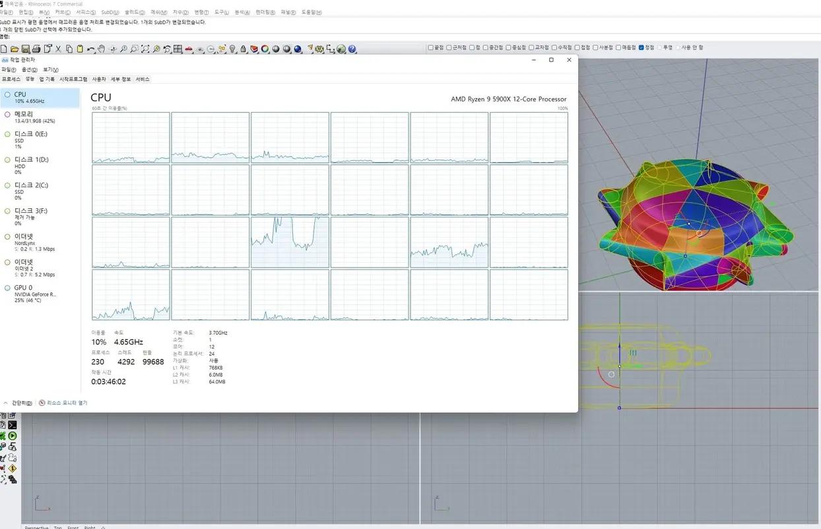Select the Pan view tool in Rhino toolbar
Viewport: 821px width, 529px height.
coord(101,49)
